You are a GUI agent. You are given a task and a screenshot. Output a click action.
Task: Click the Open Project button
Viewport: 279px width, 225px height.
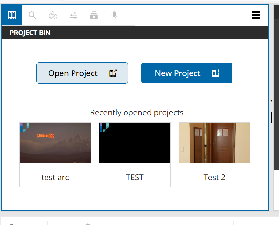click(82, 73)
